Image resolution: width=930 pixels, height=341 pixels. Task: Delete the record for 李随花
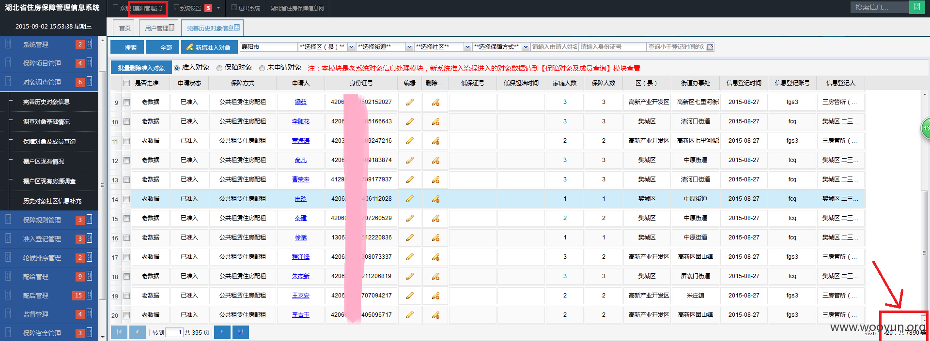[x=435, y=121]
